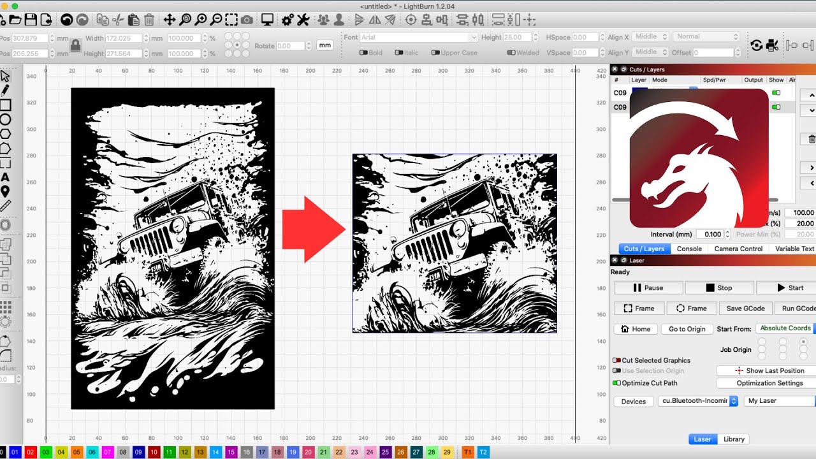Image resolution: width=816 pixels, height=459 pixels.
Task: Step the Rotate value
Action: tap(309, 46)
